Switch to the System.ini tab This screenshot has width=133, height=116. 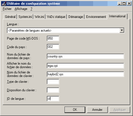point(25,17)
